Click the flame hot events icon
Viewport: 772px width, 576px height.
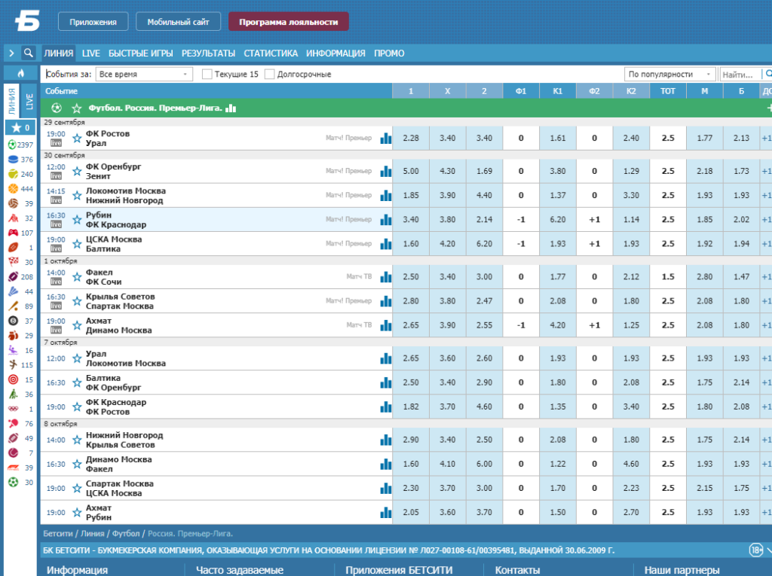pos(20,73)
